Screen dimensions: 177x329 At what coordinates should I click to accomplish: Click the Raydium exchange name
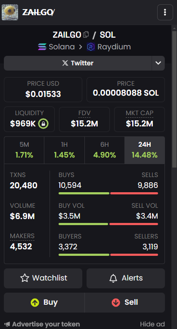pyautogui.click(x=114, y=47)
